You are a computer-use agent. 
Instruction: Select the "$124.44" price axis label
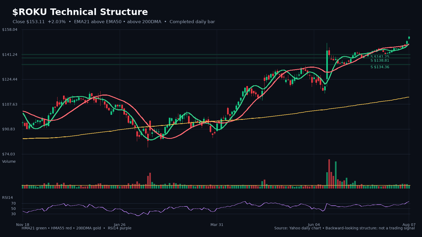10,79
